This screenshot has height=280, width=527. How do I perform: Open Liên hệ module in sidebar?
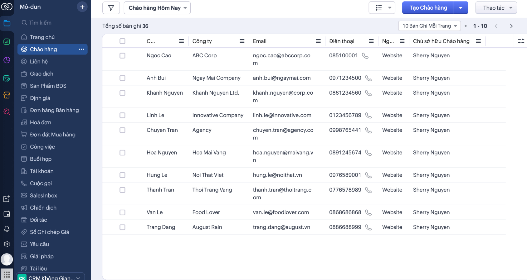[39, 62]
